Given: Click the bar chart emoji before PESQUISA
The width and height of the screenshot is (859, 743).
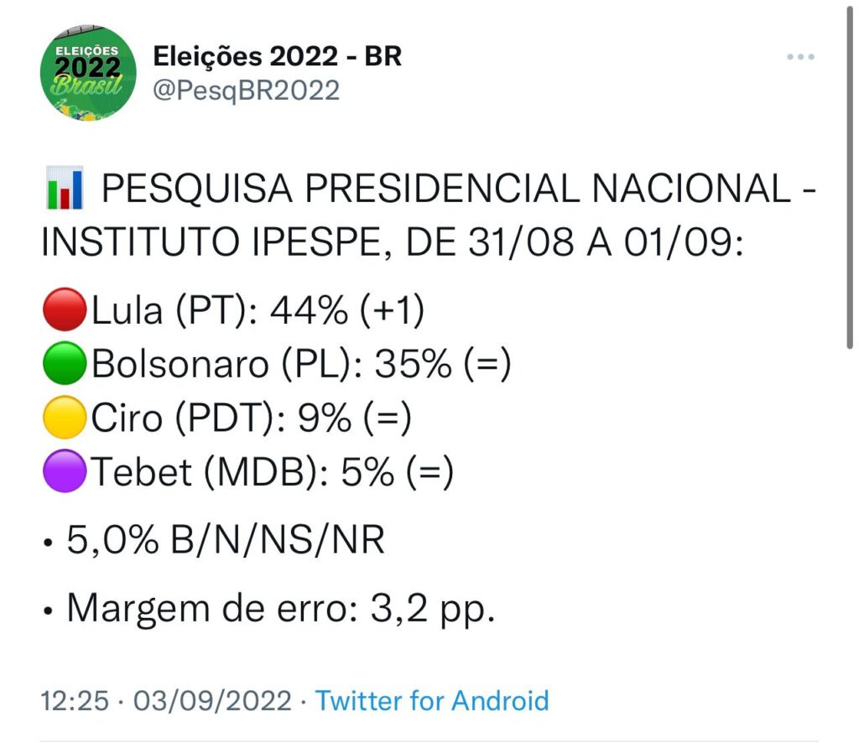Looking at the screenshot, I should tap(62, 191).
